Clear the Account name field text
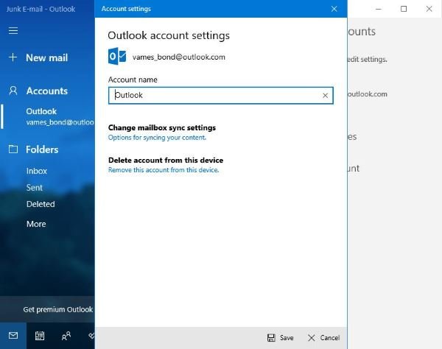The image size is (442, 349). pos(325,96)
